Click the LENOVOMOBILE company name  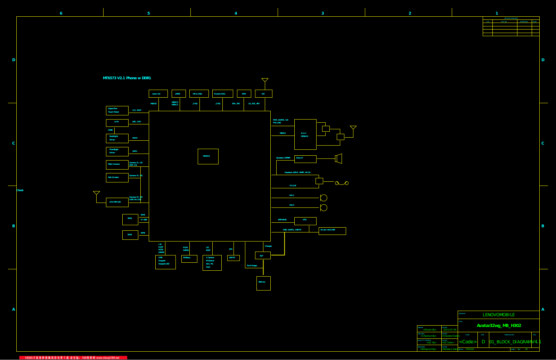(499, 315)
